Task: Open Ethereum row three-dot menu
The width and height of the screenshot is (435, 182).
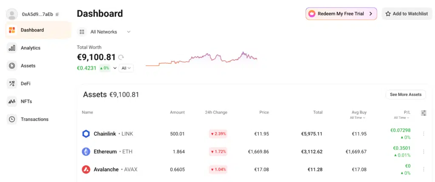Action: (424, 151)
